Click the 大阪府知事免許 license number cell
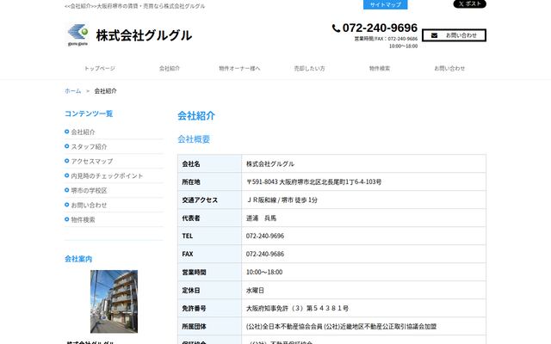Viewport: 551px width, 344px height. (x=363, y=308)
